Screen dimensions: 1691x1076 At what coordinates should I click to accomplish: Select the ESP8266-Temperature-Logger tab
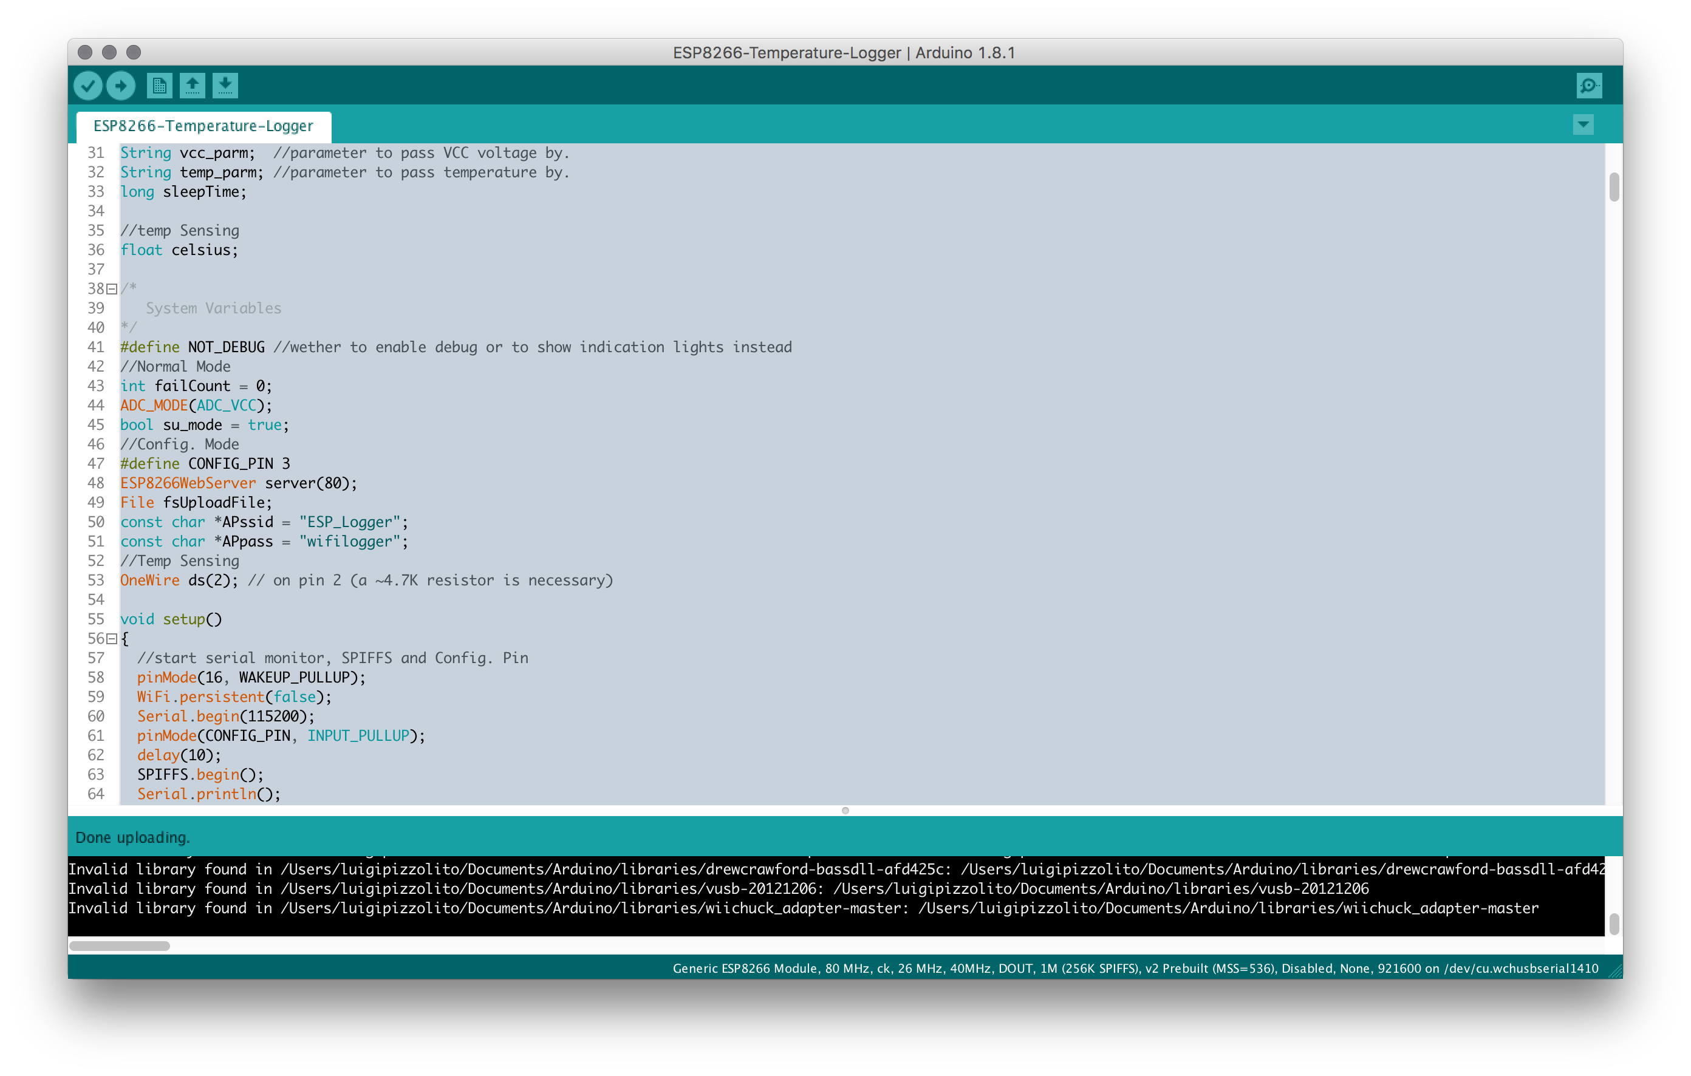203,126
